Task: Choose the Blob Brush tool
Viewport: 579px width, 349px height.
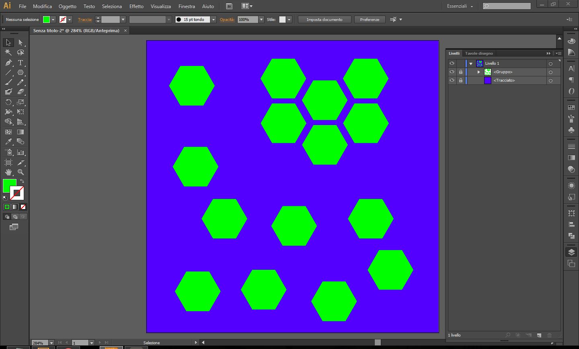Action: click(8, 92)
